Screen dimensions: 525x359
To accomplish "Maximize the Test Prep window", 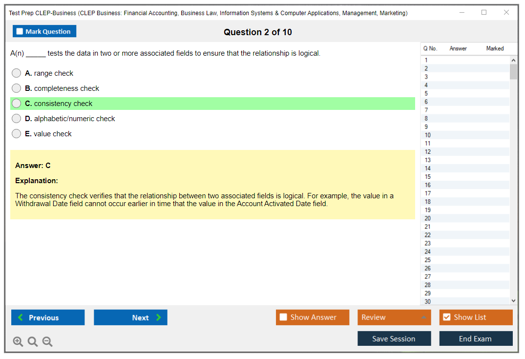I will tap(484, 13).
